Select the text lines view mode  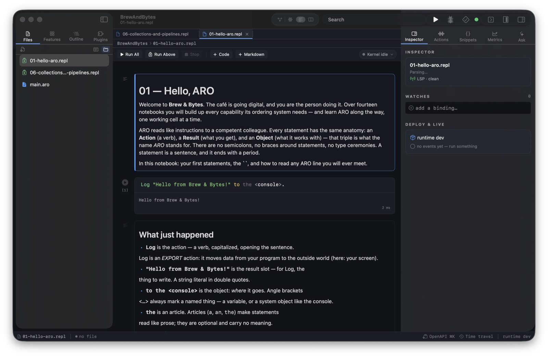click(300, 20)
